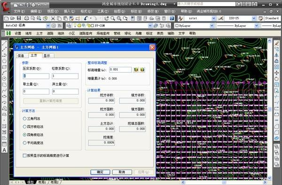The image size is (282, 185).
Task: Click the first cube icon beside 标高增量
Action: pyautogui.click(x=136, y=70)
